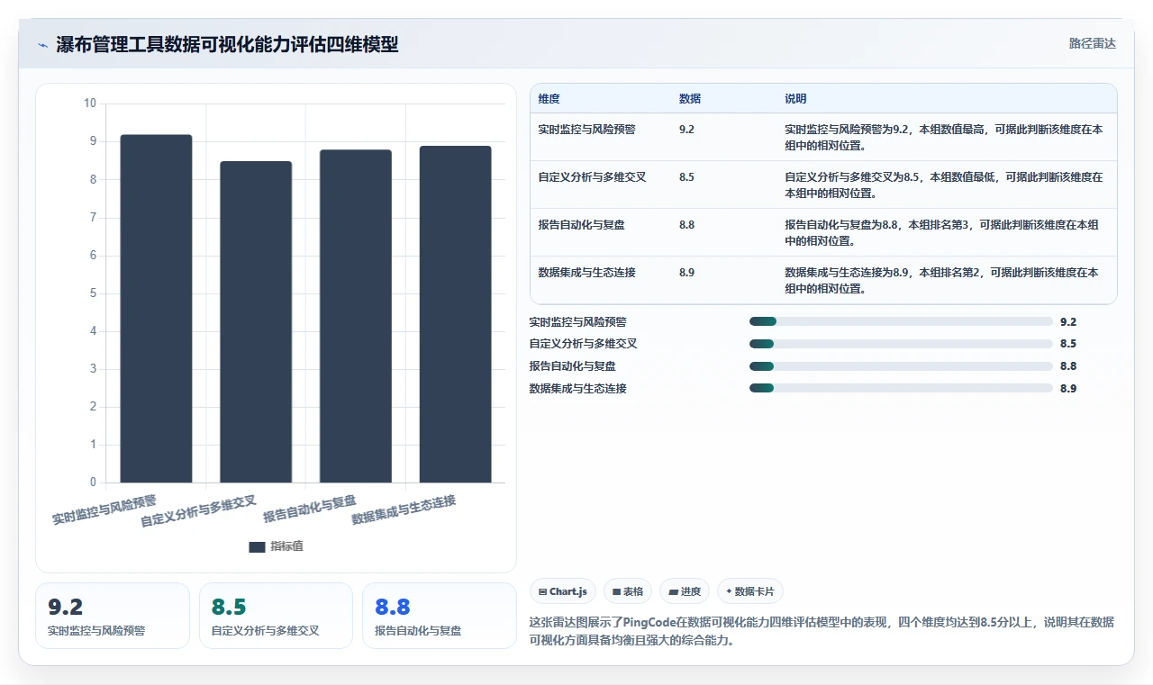Click table cell 数据集成与生态连接

[586, 273]
